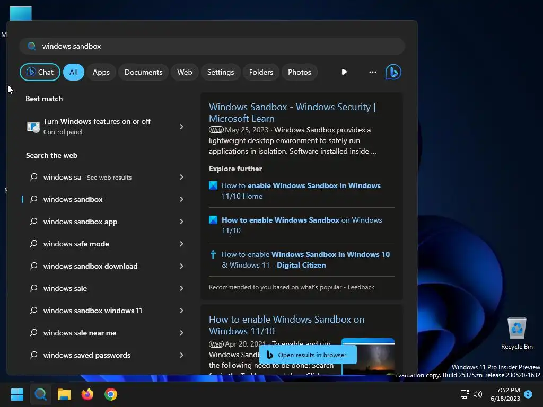Open the three-dot more options menu
This screenshot has height=407, width=543.
pyautogui.click(x=373, y=72)
